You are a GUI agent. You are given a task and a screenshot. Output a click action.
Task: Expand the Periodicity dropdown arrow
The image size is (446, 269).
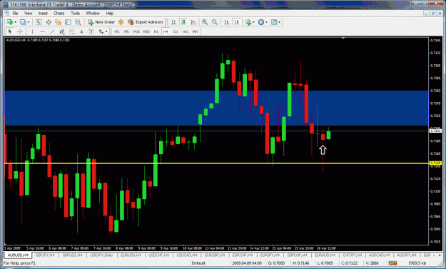[266, 22]
